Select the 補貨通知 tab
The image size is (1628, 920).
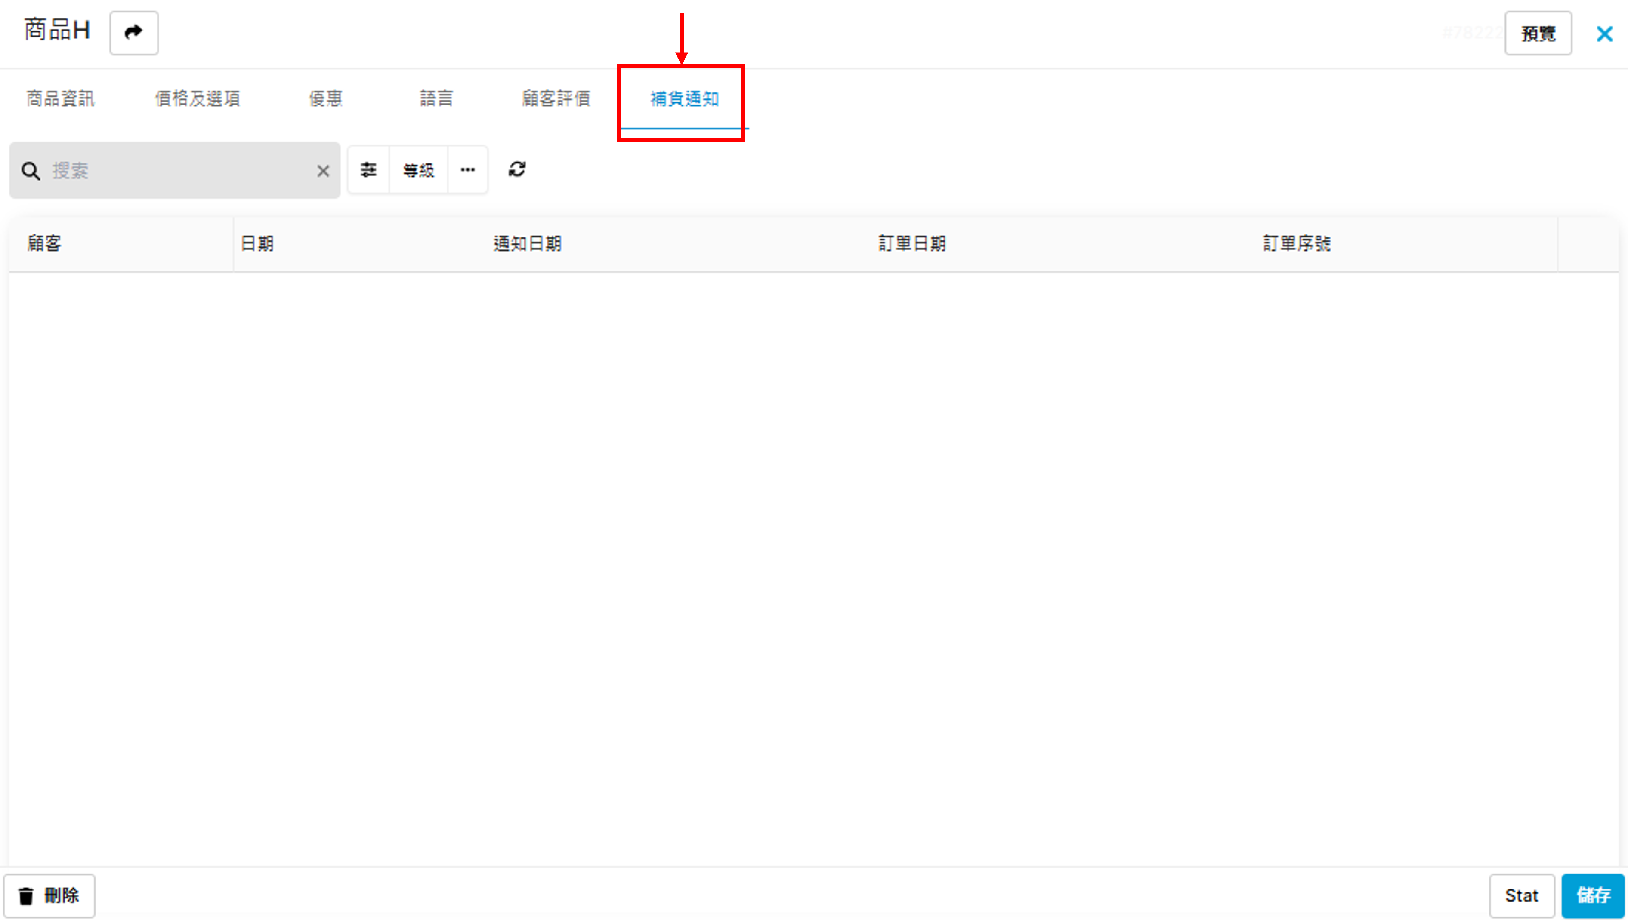point(684,98)
